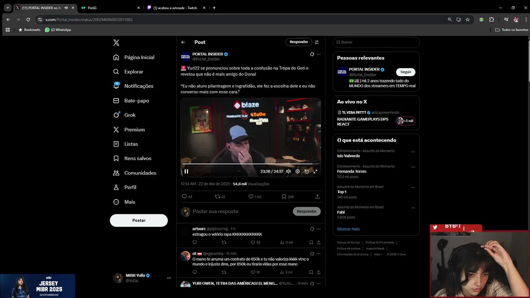Click Mostrar mais link
The height and width of the screenshot is (298, 530).
point(348,229)
